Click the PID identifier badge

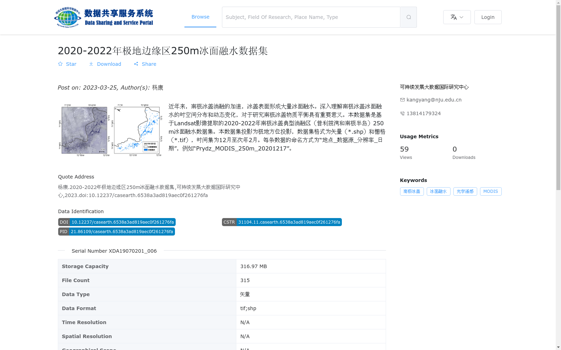tap(116, 232)
